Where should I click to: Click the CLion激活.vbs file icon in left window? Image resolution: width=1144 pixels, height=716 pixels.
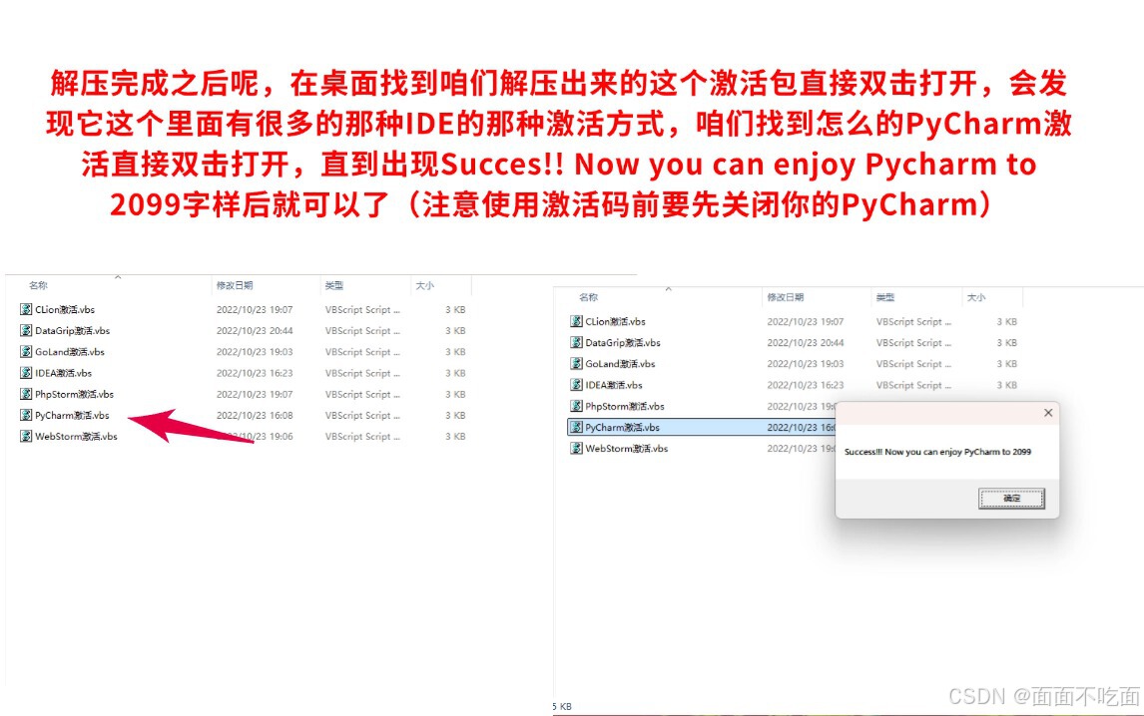tap(26, 309)
